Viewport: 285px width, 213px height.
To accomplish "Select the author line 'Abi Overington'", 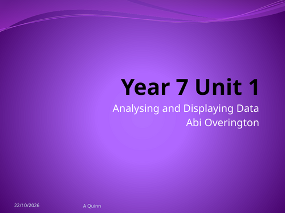I will click(222, 123).
